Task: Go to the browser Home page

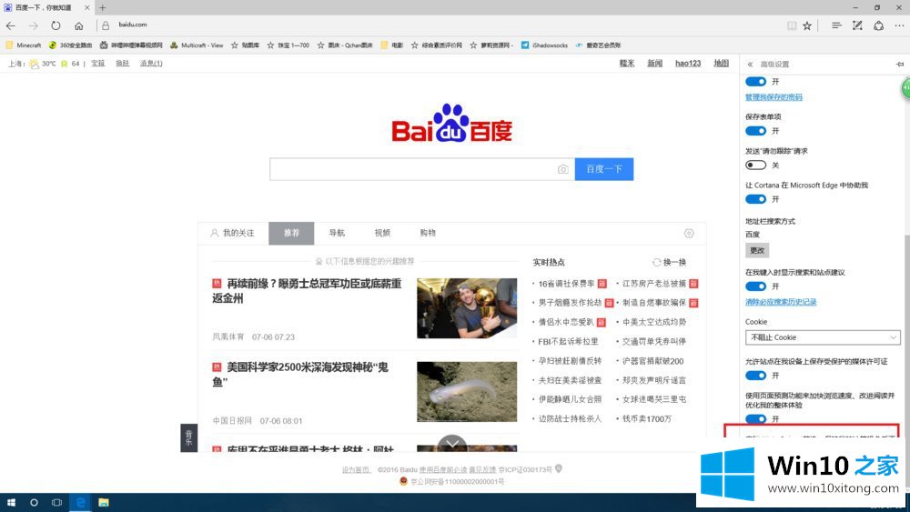Action: click(x=79, y=25)
